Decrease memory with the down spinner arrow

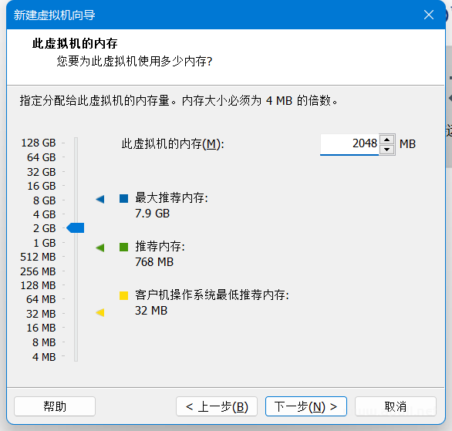click(x=387, y=150)
